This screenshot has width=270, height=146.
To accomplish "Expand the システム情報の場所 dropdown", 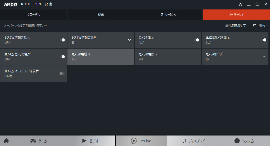I will 129,40.
